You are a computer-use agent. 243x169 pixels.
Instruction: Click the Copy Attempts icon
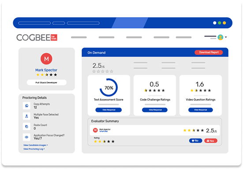26,106
